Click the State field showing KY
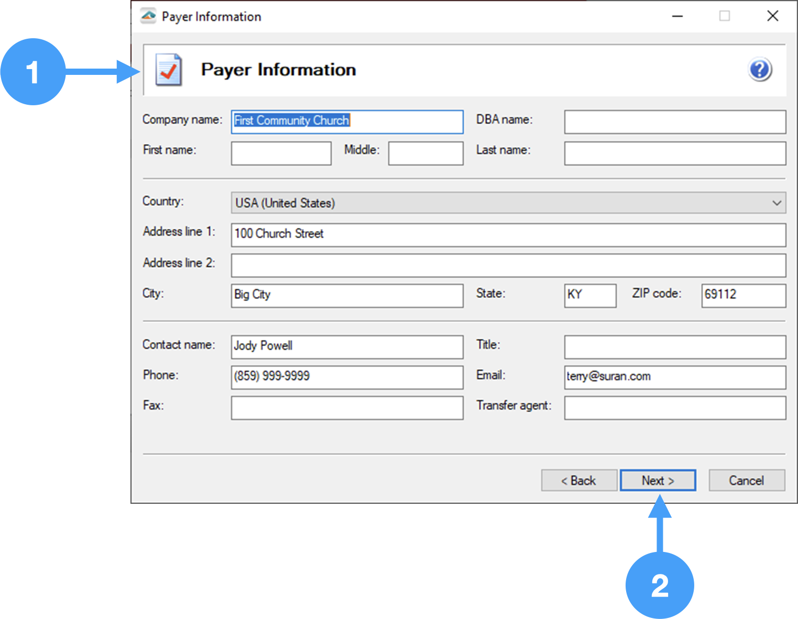 589,295
